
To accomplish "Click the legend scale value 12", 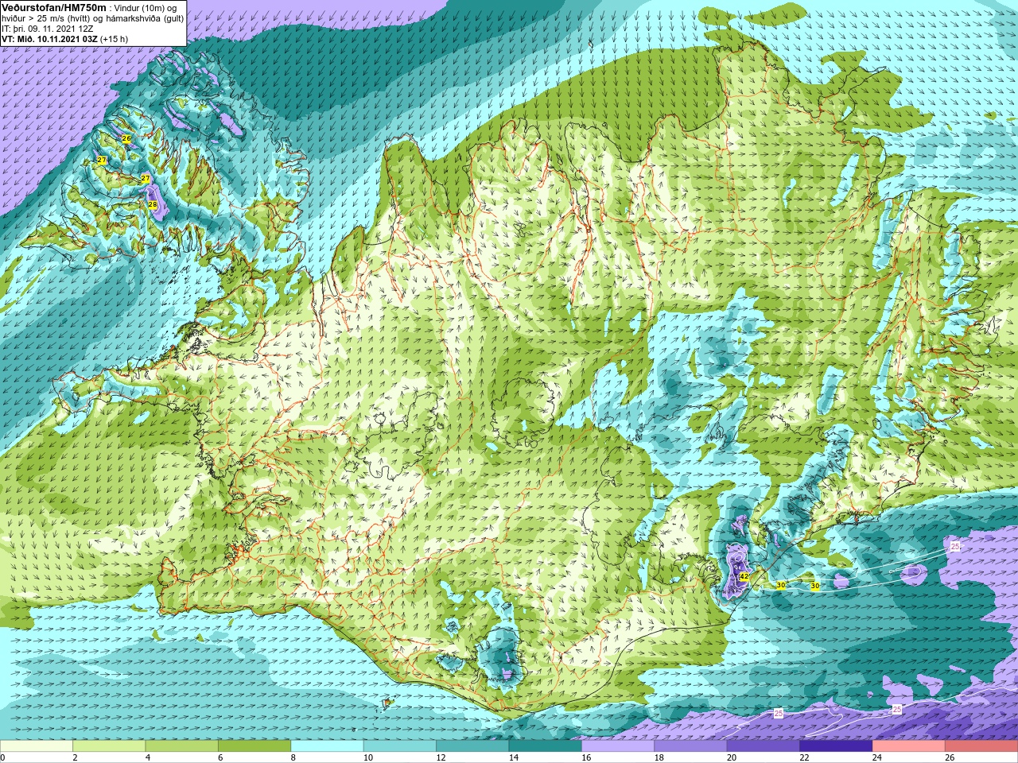I will coord(441,757).
